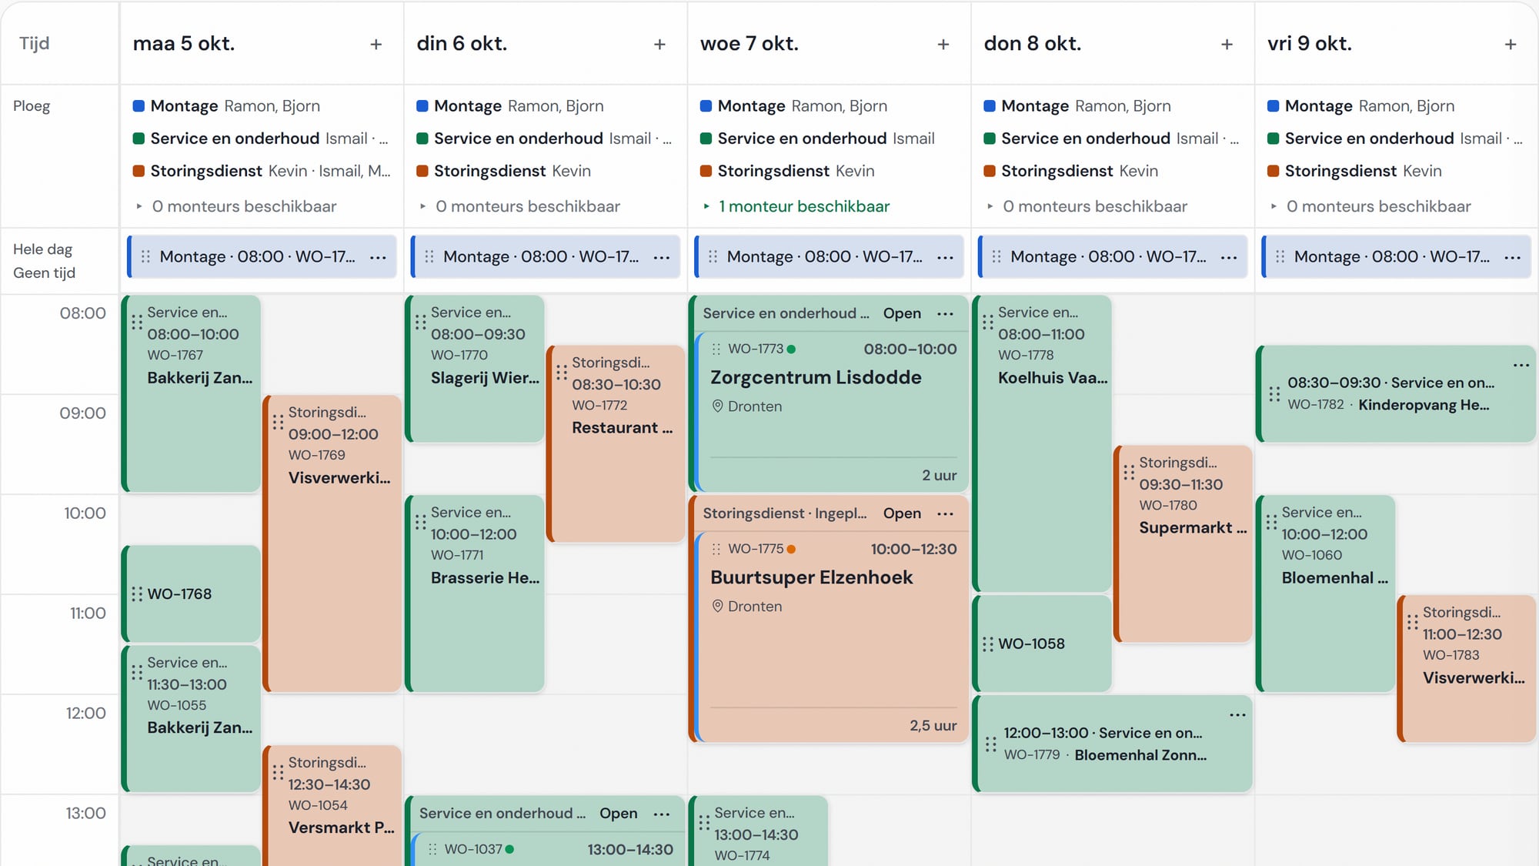Open WO-1767 Bakkerij Zan... work order card
The height and width of the screenshot is (866, 1539).
click(x=191, y=393)
